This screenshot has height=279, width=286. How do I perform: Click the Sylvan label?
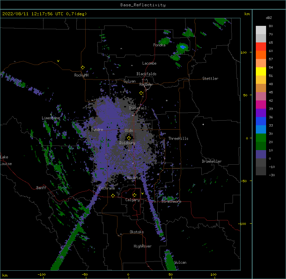[129, 81]
